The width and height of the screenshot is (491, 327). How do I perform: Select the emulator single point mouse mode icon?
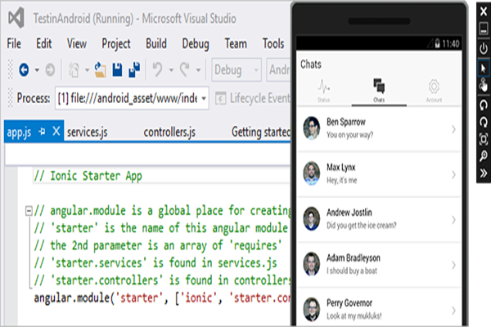tap(483, 68)
